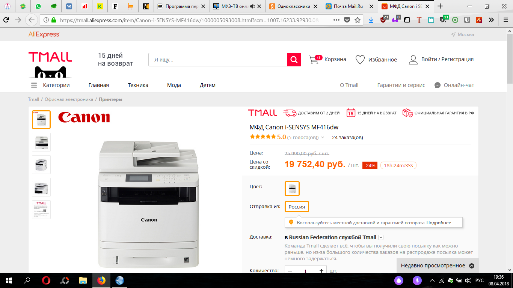The width and height of the screenshot is (513, 288).
Task: Open the Корзина shopping cart
Action: click(x=327, y=59)
